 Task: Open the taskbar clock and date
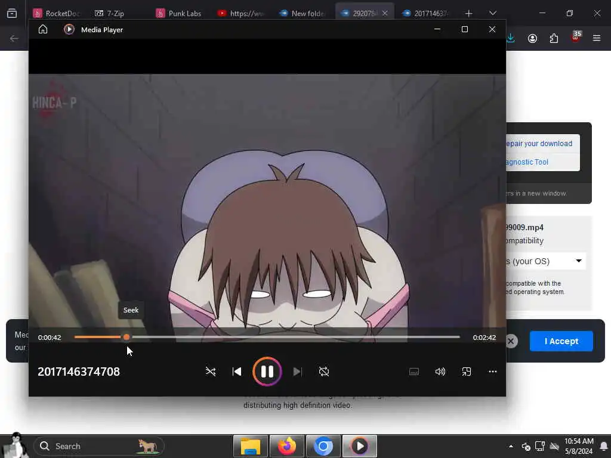click(579, 446)
